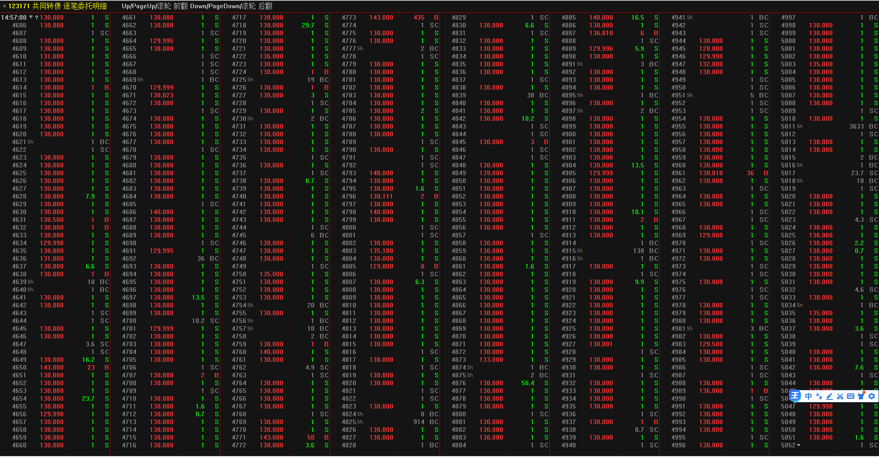Click the question mark help icon
This screenshot has height=457, width=879.
click(x=37, y=18)
